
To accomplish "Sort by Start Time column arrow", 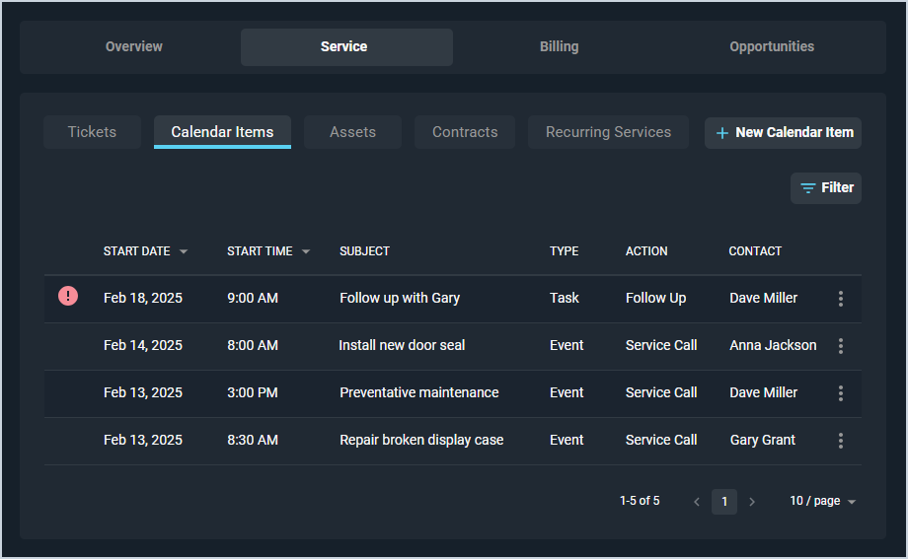I will point(306,252).
